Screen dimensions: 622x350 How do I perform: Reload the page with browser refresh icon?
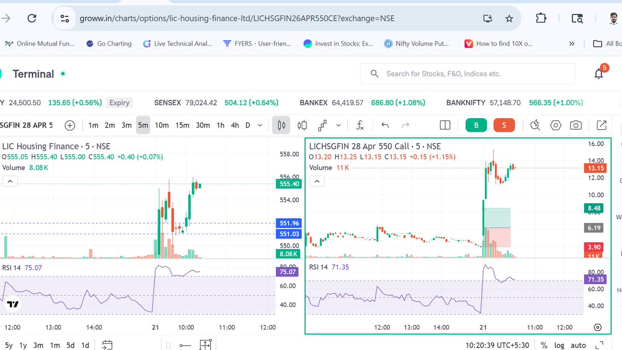(x=32, y=18)
